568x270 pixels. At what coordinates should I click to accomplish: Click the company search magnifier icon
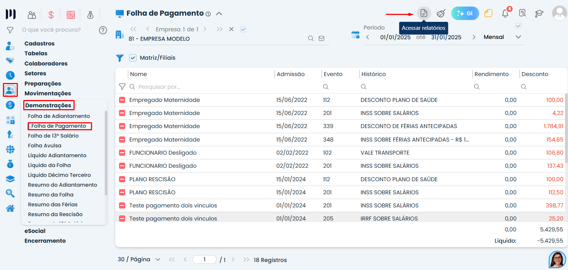[311, 39]
